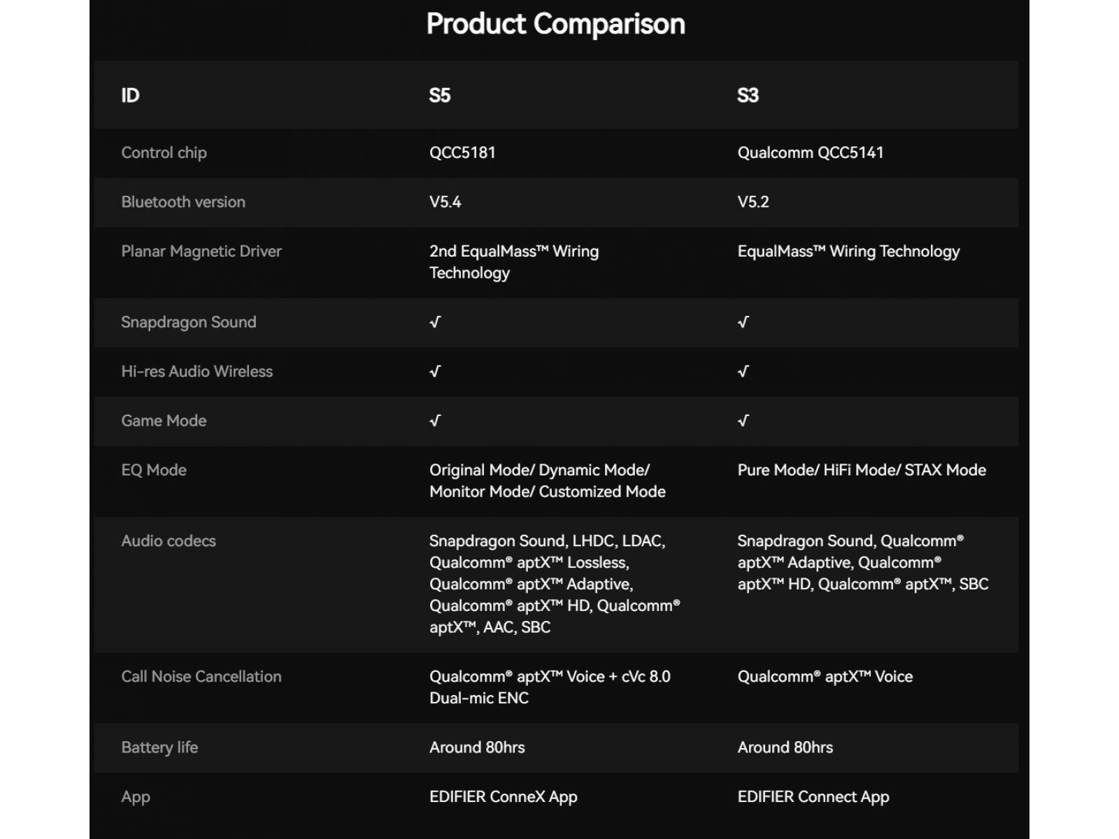This screenshot has width=1119, height=839.
Task: Click the Battery life row label
Action: click(x=159, y=747)
